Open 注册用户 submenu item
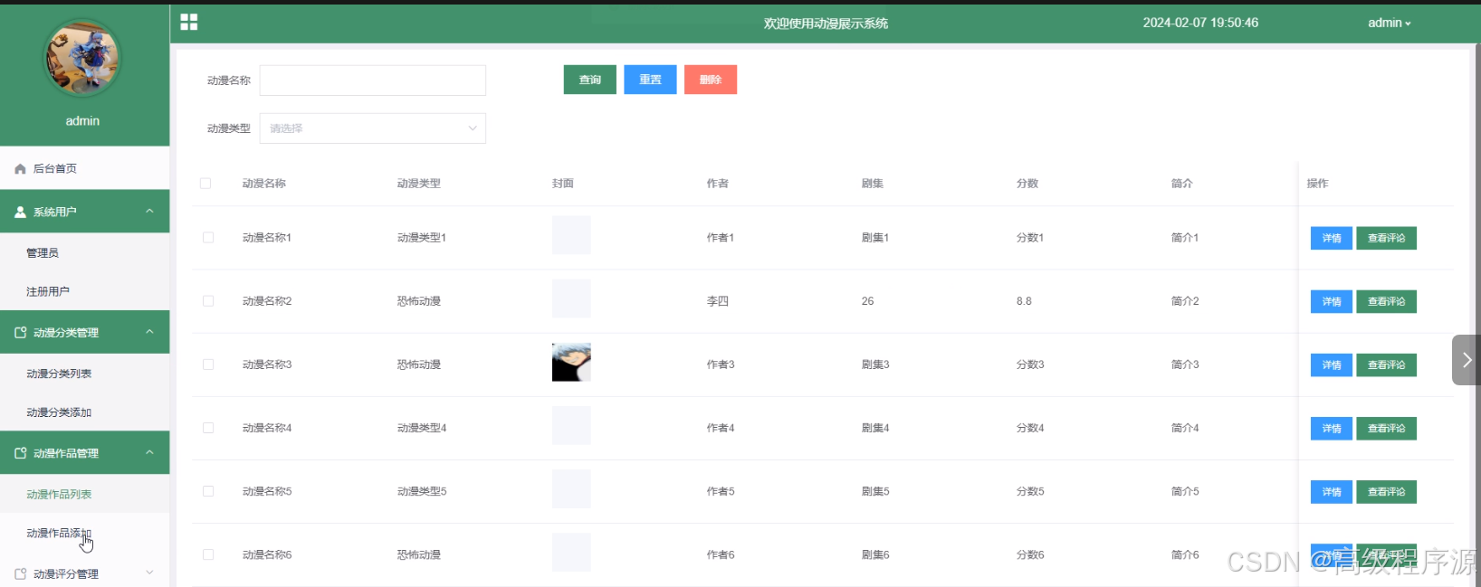 pyautogui.click(x=85, y=291)
